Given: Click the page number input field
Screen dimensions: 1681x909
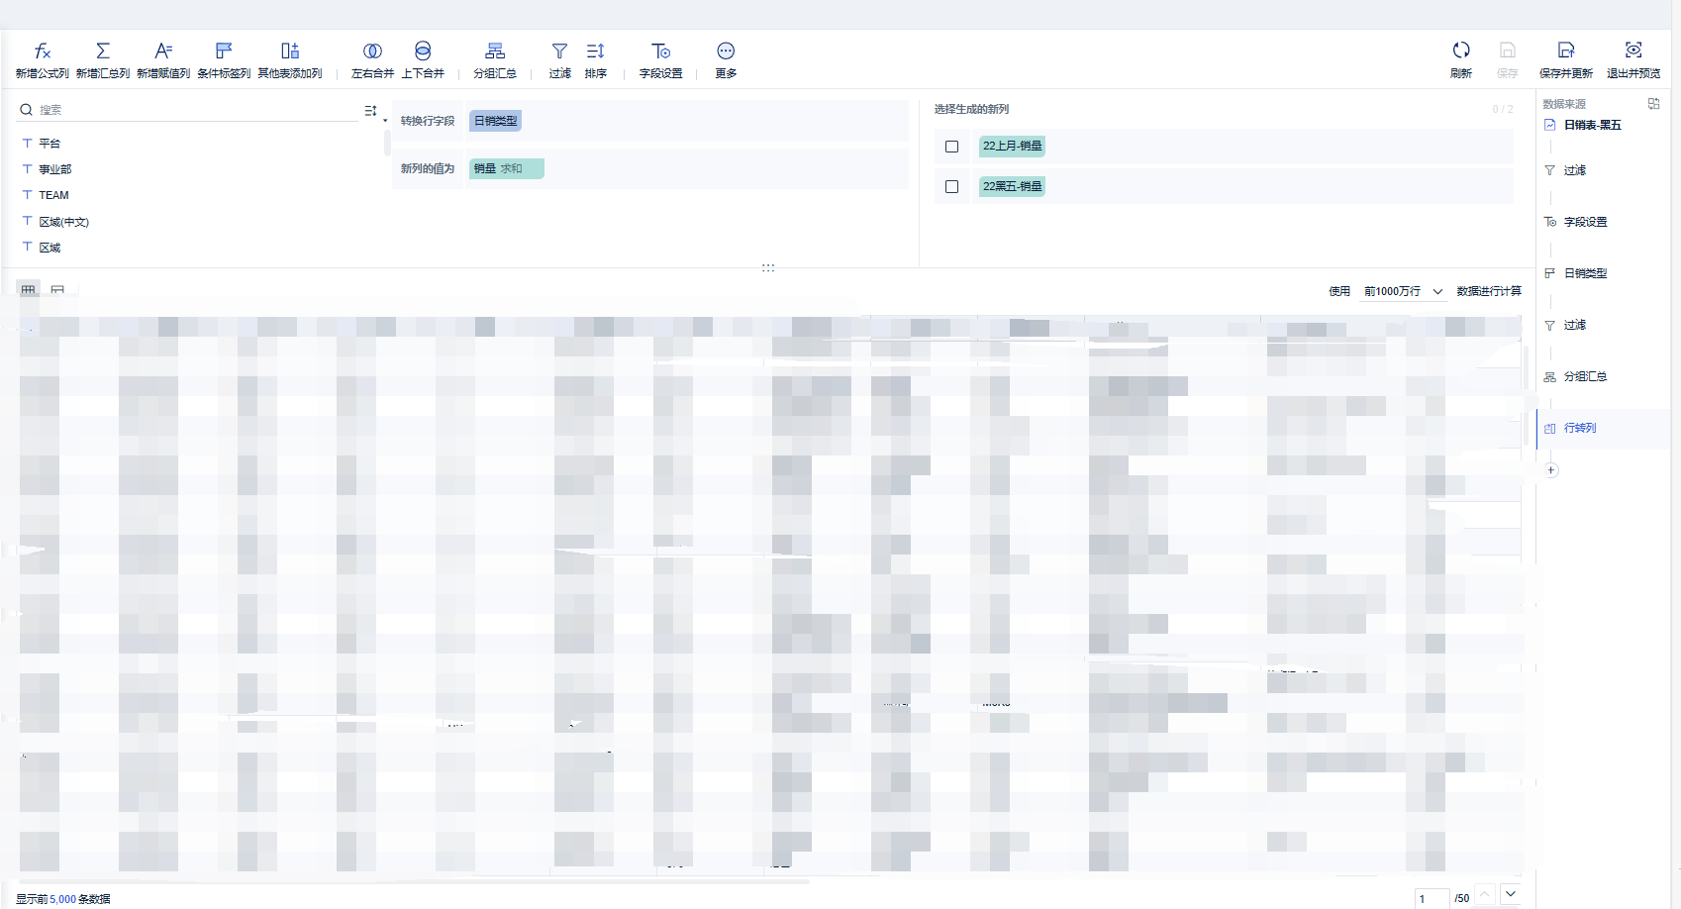Looking at the screenshot, I should [1432, 898].
